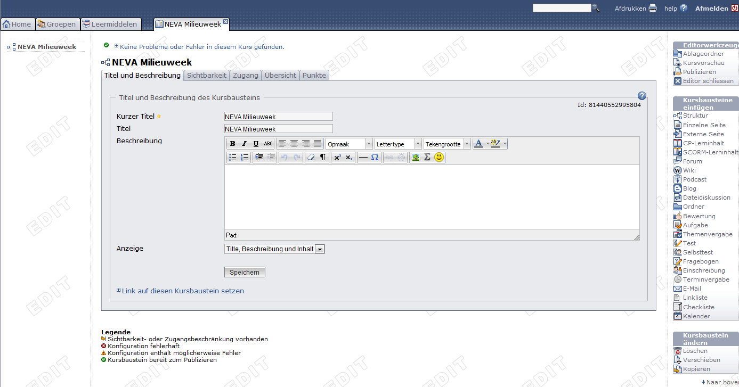This screenshot has height=387, width=739.
Task: Open the Groepen tab
Action: tap(58, 24)
